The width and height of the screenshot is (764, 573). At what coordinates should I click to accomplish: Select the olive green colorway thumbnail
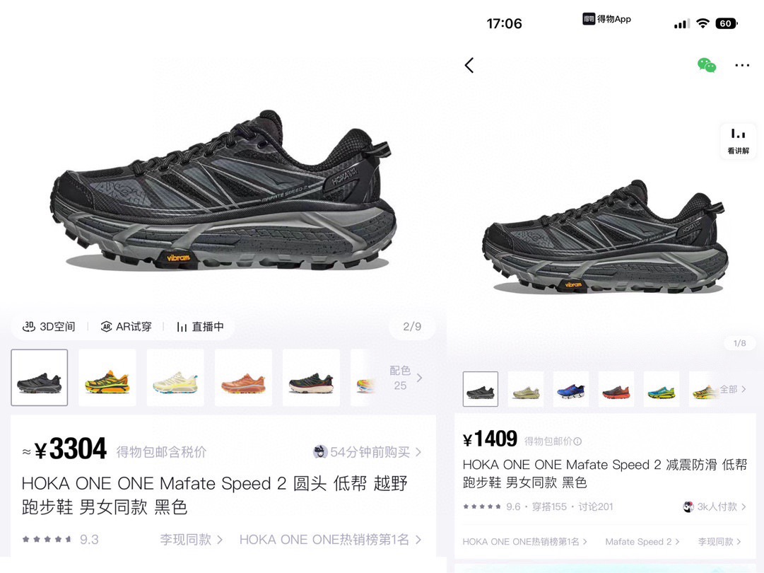[x=526, y=389]
